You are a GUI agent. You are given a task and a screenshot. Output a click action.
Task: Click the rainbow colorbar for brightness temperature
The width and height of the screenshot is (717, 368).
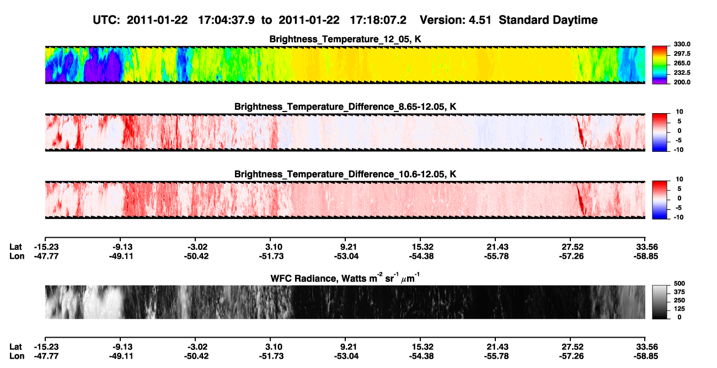click(x=660, y=65)
